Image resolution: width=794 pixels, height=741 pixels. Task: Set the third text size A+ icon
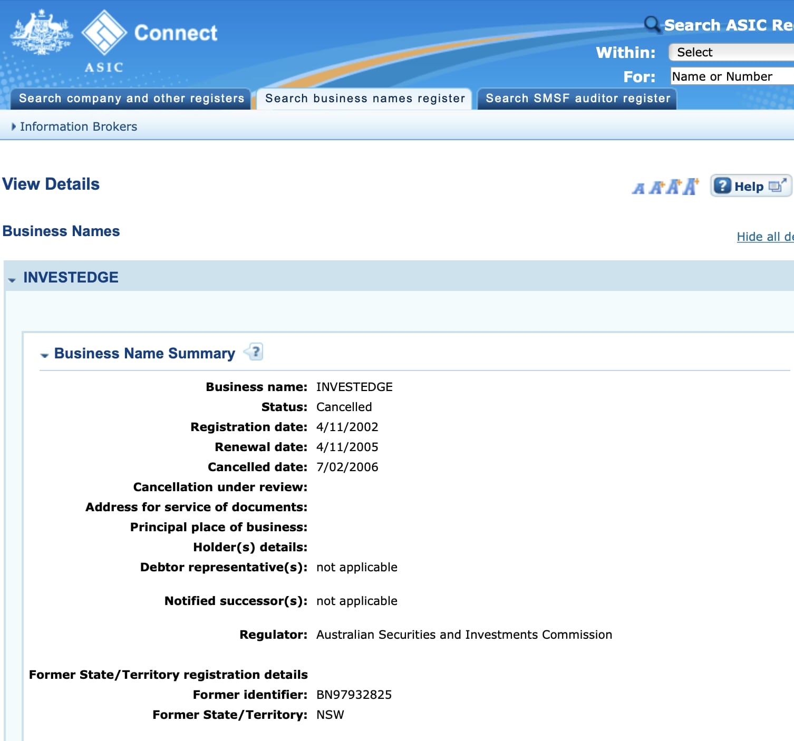coord(673,187)
